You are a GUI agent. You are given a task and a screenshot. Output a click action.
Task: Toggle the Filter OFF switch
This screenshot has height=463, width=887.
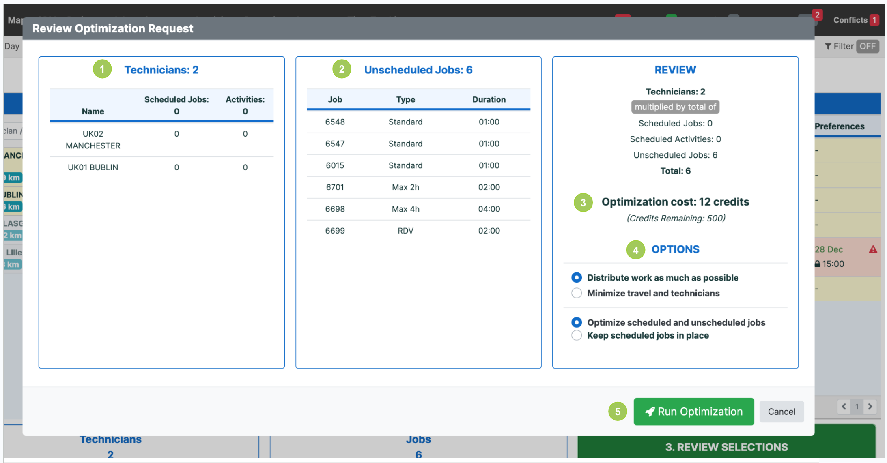tap(868, 46)
